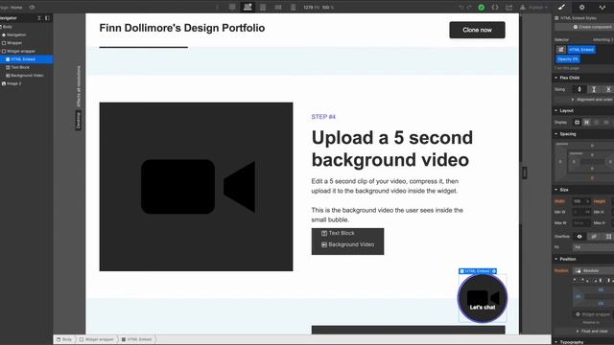Set flex sizing to don't shrink or grow
The image size is (614, 345).
click(607, 89)
